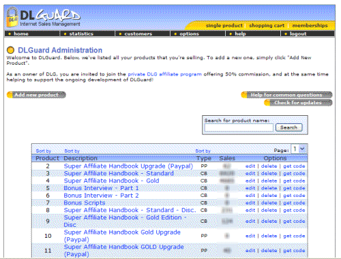
Task: Open Super Affiliate Handbook - Standard - Disc.
Action: [130, 210]
